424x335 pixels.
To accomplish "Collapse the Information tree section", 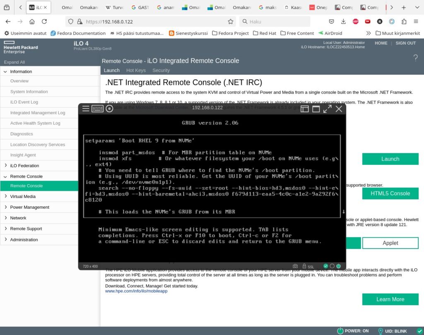I will (5, 72).
